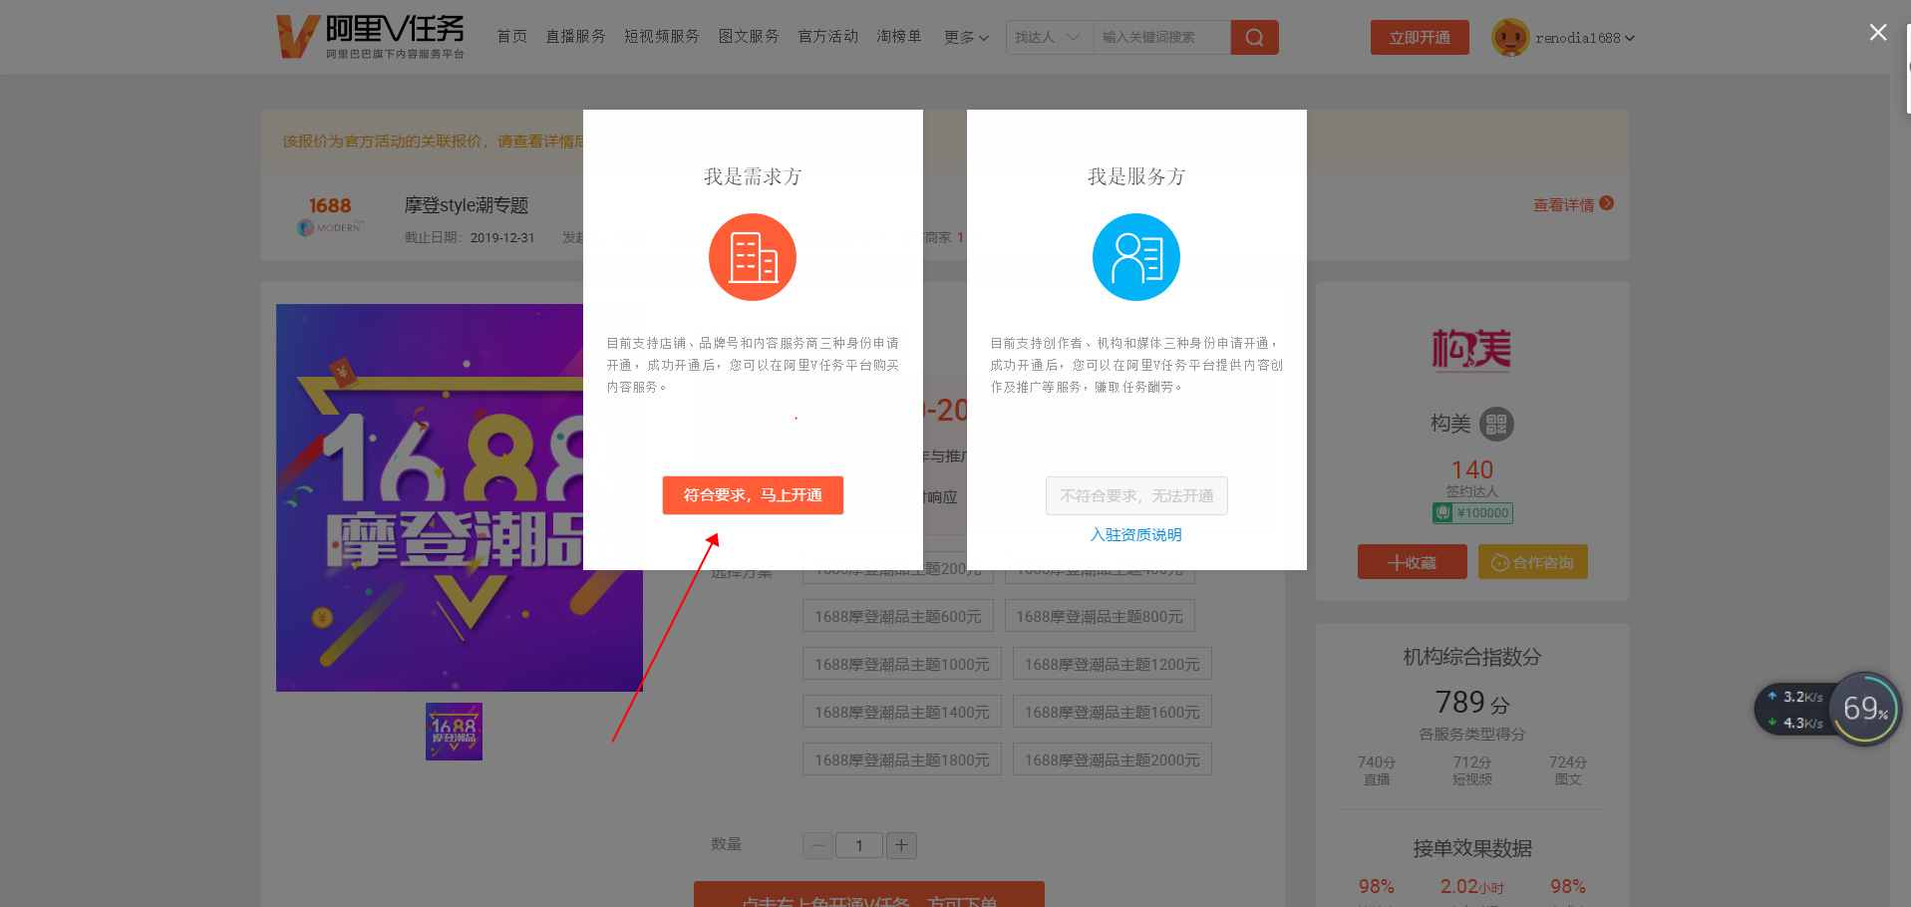This screenshot has height=907, width=1911.
Task: Open the 图文服务 menu item
Action: 749,37
